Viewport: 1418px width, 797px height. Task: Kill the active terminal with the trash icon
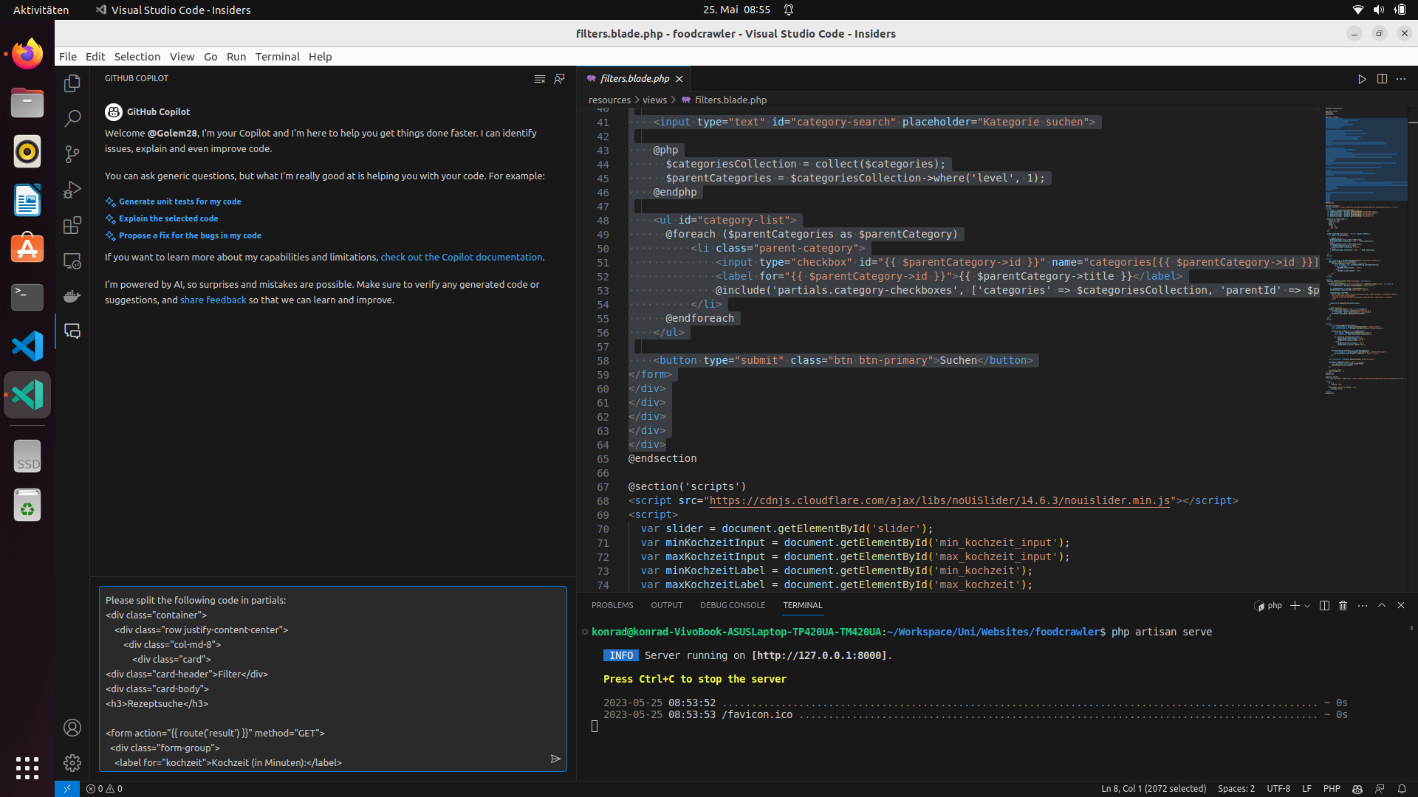coord(1343,605)
